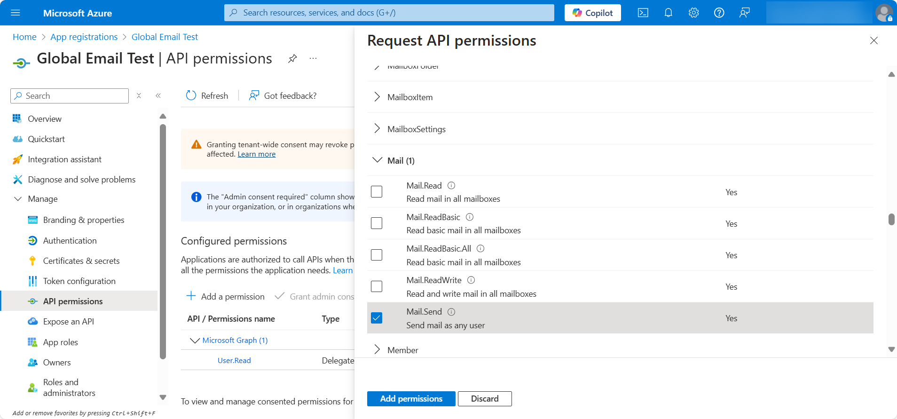Image resolution: width=897 pixels, height=419 pixels.
Task: Click the Add permissions button
Action: pos(411,399)
